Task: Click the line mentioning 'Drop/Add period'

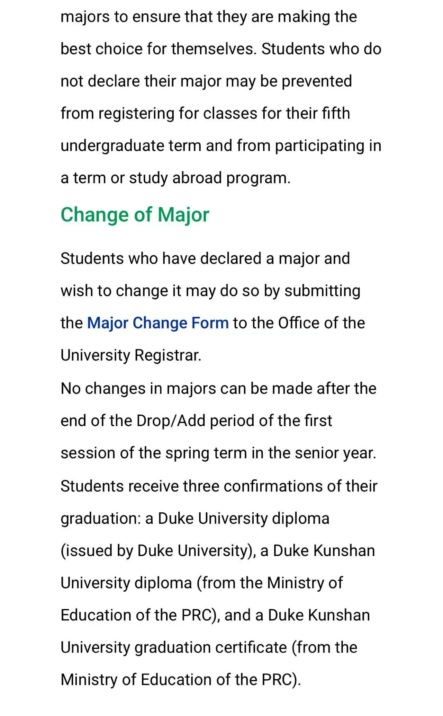Action: pyautogui.click(x=196, y=421)
